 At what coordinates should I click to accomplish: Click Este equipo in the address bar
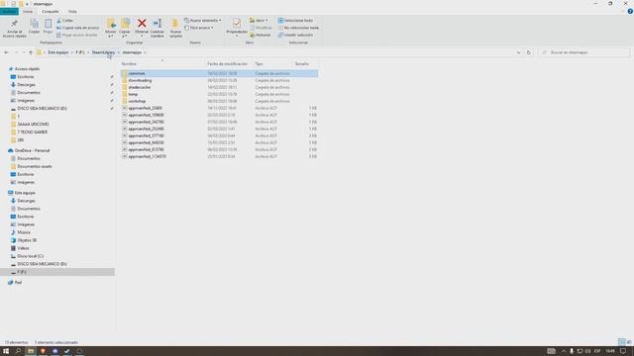tap(58, 52)
